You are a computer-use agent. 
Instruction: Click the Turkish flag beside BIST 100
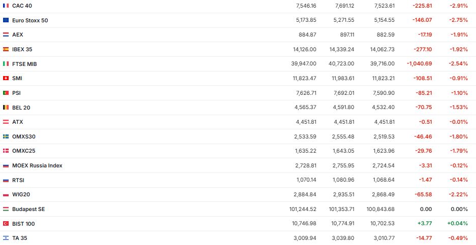pos(6,224)
